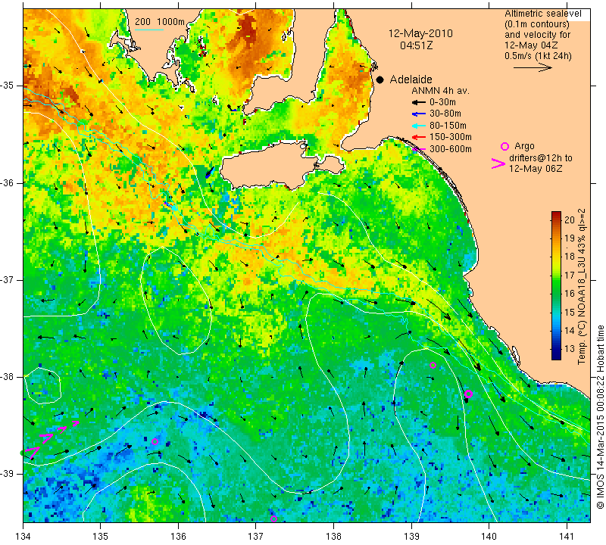This screenshot has height=545, width=606.
Task: Click the '04:51Z' time text
Action: 416,45
